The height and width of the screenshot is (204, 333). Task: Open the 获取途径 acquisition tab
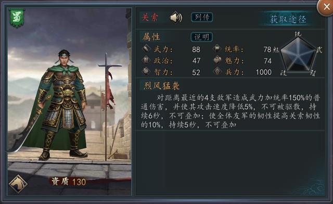pos(288,19)
